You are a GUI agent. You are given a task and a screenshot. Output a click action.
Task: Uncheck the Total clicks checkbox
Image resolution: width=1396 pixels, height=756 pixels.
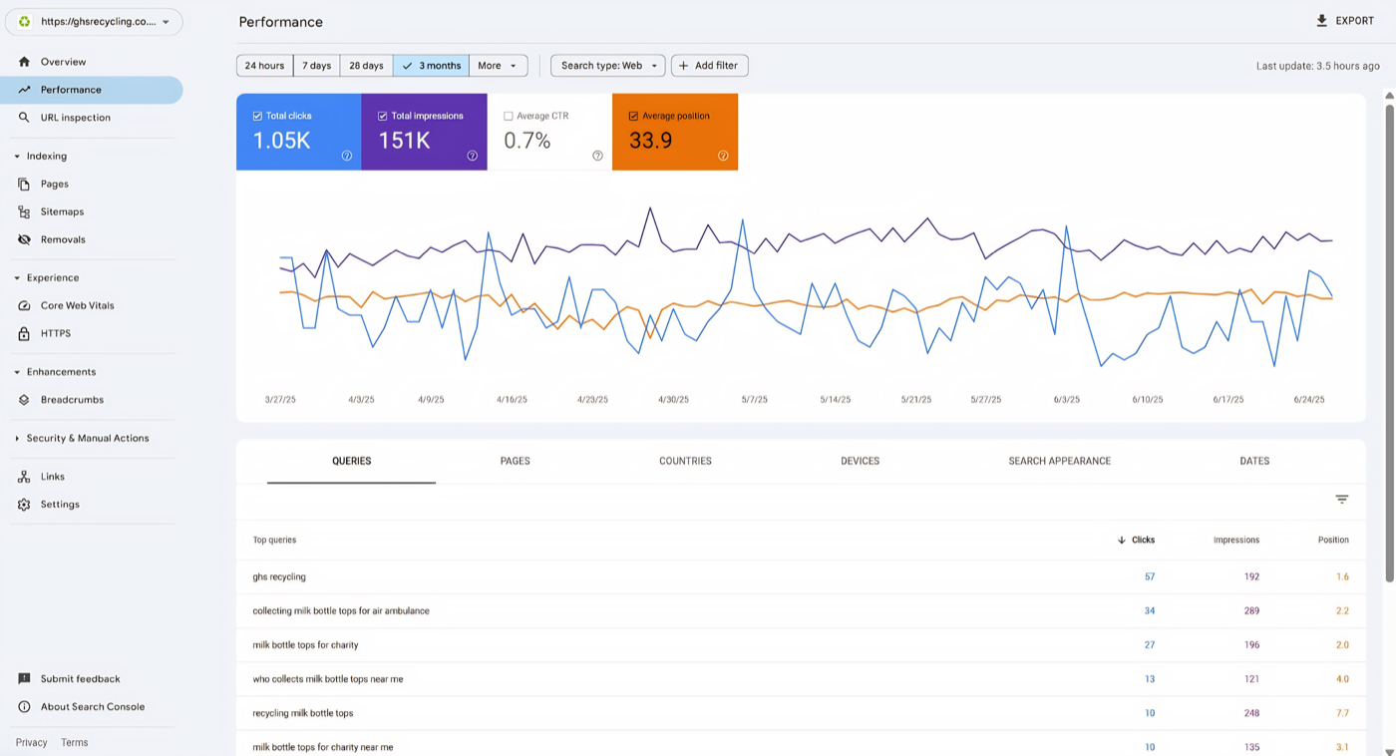[x=258, y=116]
